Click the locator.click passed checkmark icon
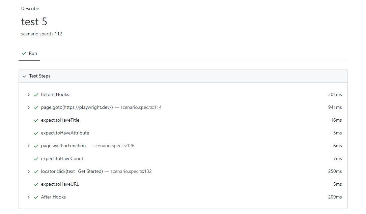The width and height of the screenshot is (366, 214). click(x=36, y=172)
